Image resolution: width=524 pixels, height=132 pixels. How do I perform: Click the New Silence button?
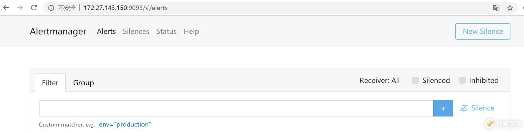point(483,31)
